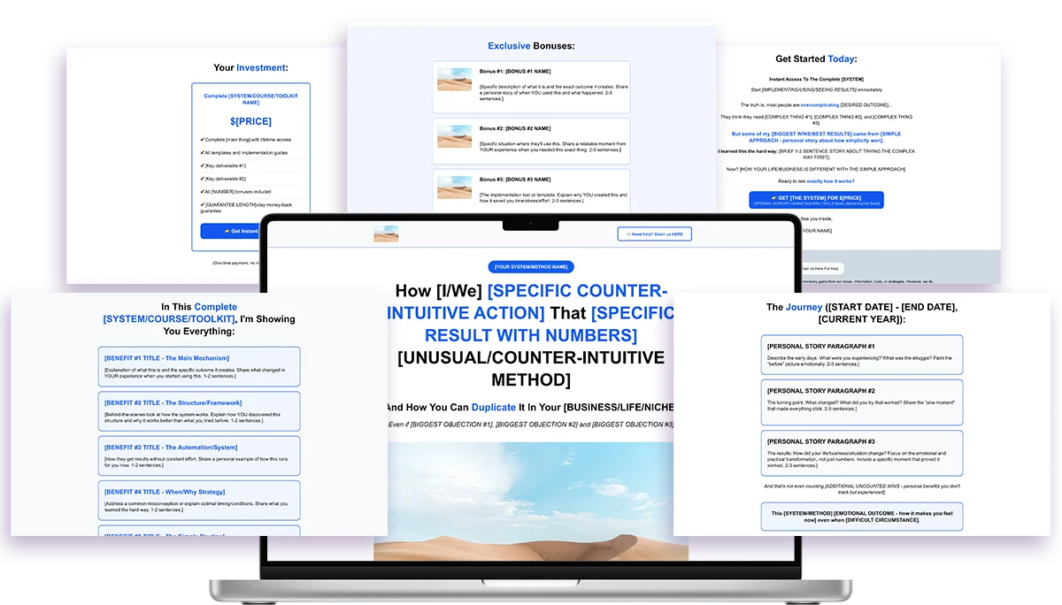This screenshot has height=605, width=1062.
Task: Click the Bonus #2 desert thumbnail
Action: [458, 134]
